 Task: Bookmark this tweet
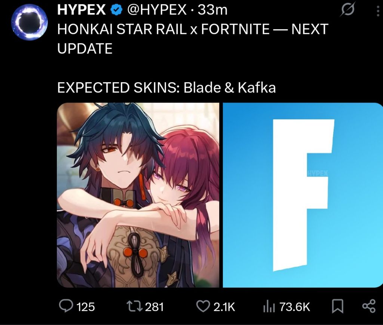click(338, 306)
